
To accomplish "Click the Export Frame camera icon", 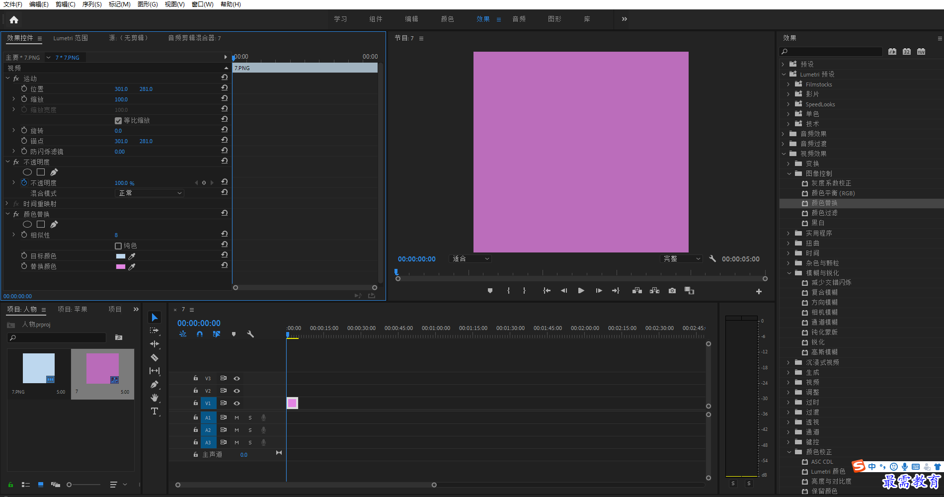I will [672, 291].
